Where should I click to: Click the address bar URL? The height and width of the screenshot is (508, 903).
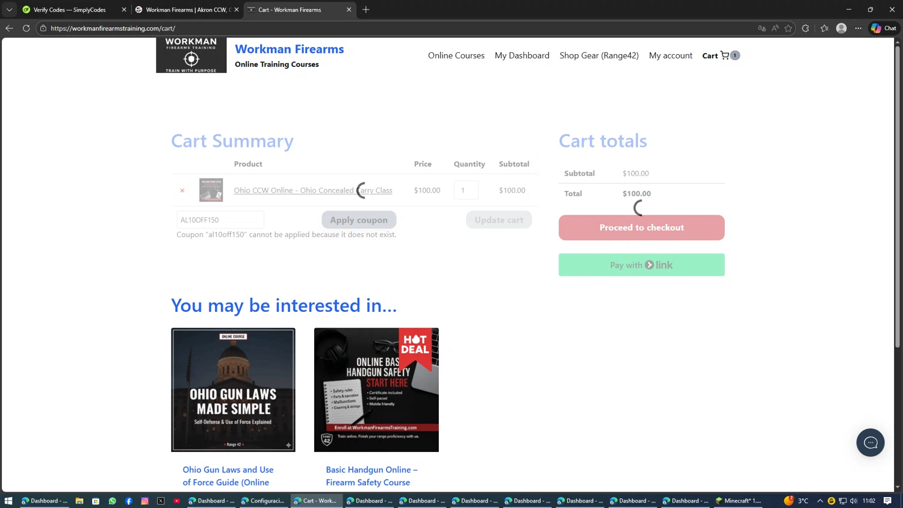[113, 28]
